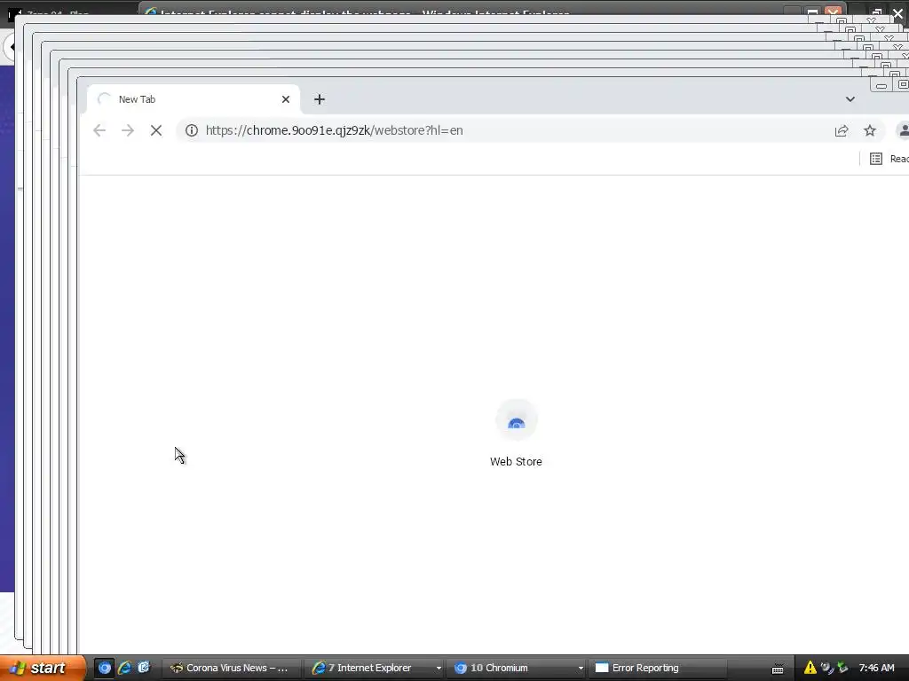Open the 7 Internet Explorer taskbar group

tap(375, 668)
